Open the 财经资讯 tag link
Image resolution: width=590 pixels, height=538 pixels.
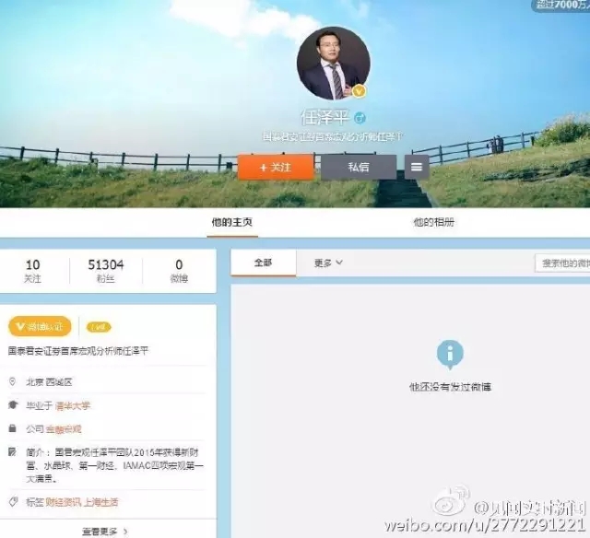tap(64, 502)
